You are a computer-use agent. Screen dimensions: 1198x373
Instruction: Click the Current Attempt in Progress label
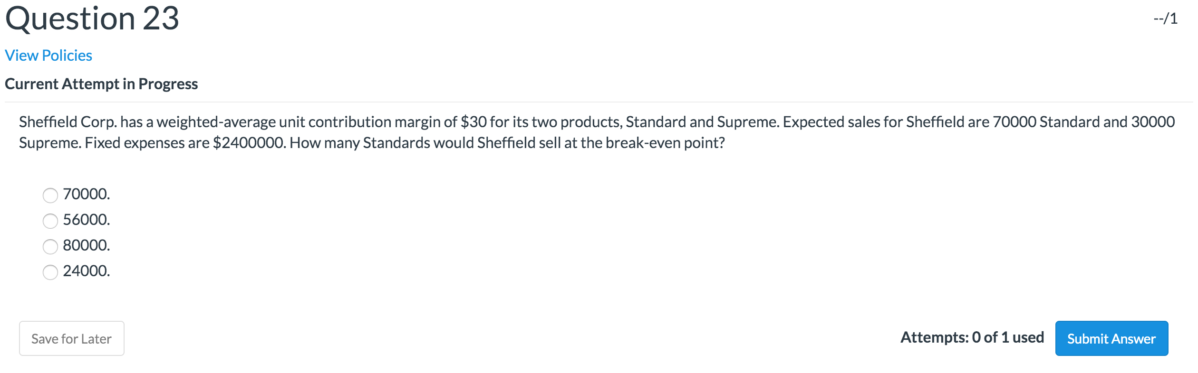coord(101,84)
